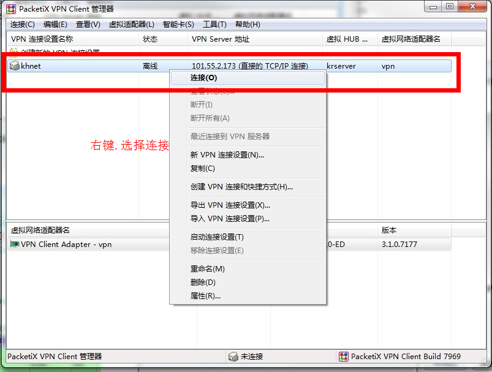The height and width of the screenshot is (372, 492).
Task: Click the PacketiX build icon in status bar
Action: click(343, 357)
